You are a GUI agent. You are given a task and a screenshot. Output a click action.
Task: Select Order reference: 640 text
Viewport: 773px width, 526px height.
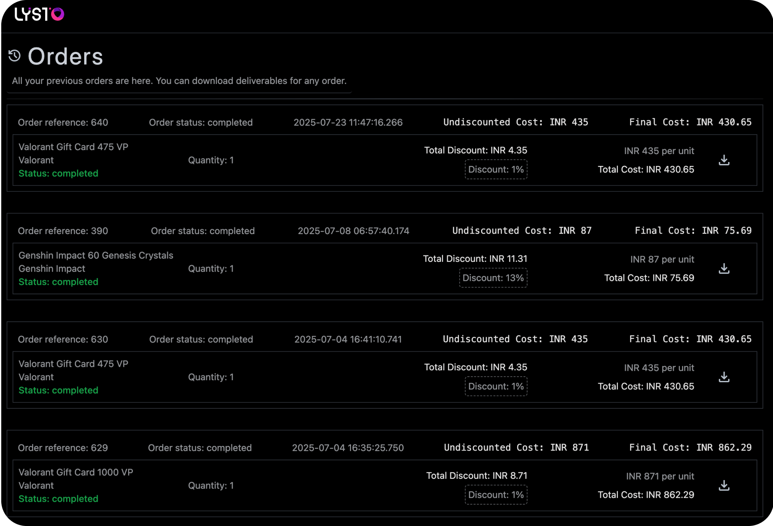(x=63, y=122)
